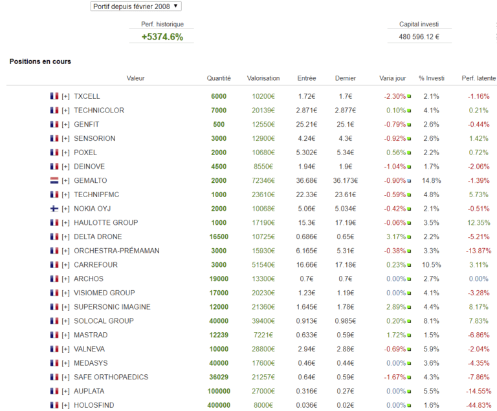Click the green indicator square in DELTA DRONE row
497x411 pixels.
(409, 237)
